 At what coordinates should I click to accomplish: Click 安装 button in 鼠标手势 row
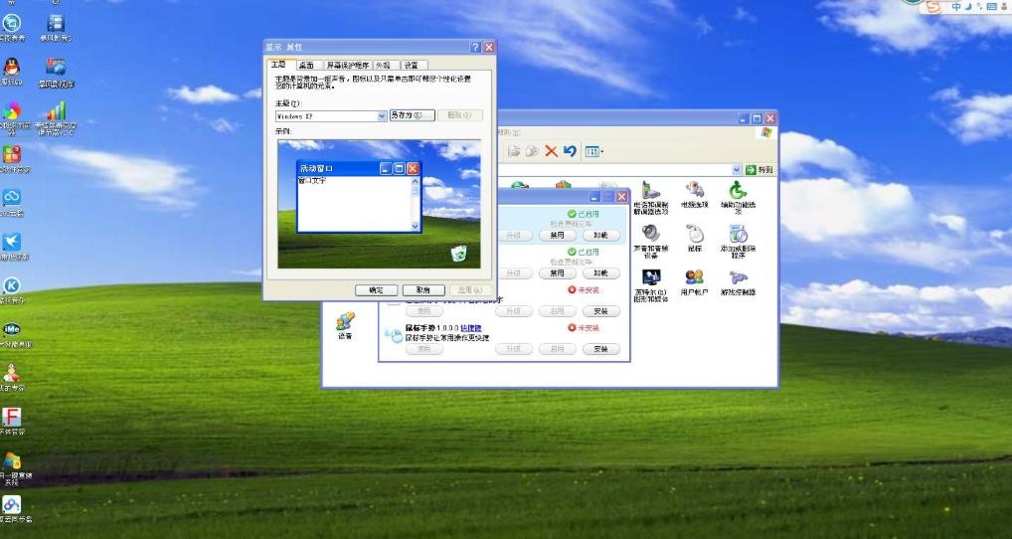tap(600, 349)
